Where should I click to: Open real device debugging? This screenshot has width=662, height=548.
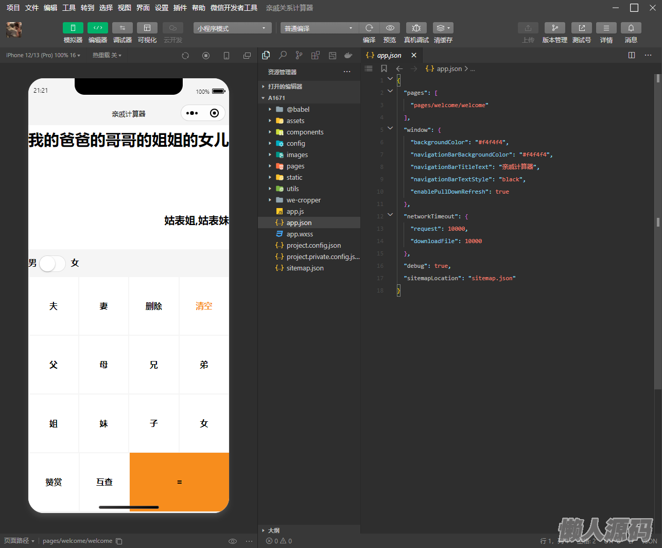click(416, 28)
